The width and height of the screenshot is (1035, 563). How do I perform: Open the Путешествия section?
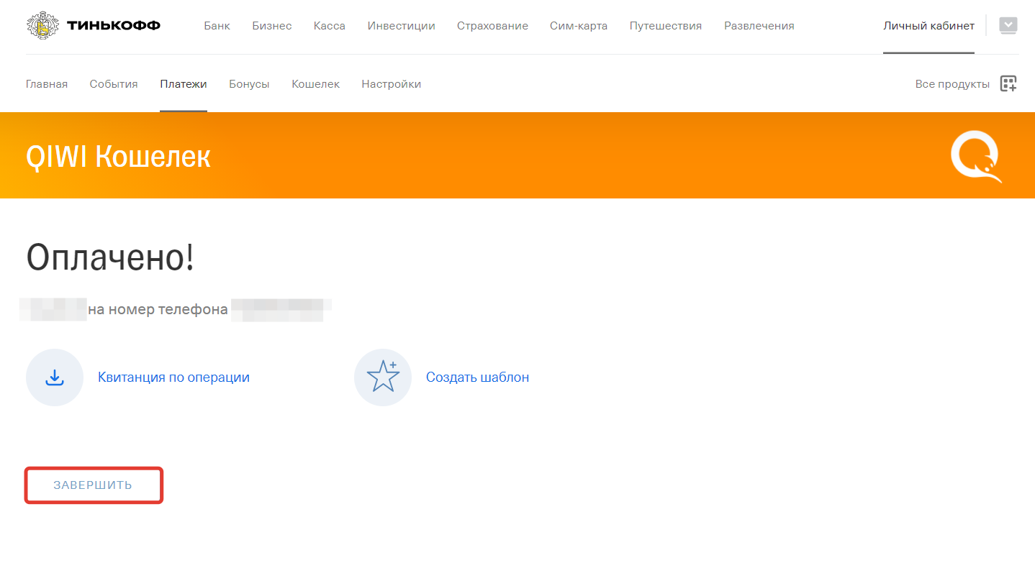click(x=666, y=26)
